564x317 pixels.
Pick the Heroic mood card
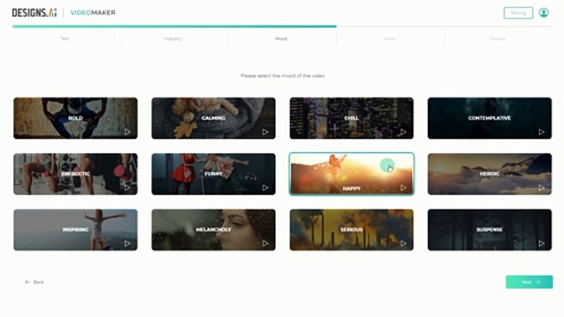click(x=490, y=174)
